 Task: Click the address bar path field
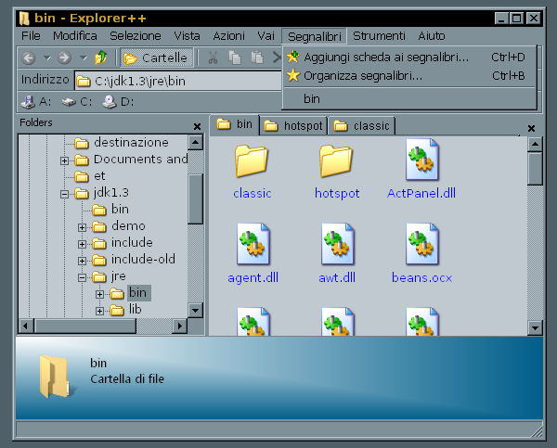point(178,81)
